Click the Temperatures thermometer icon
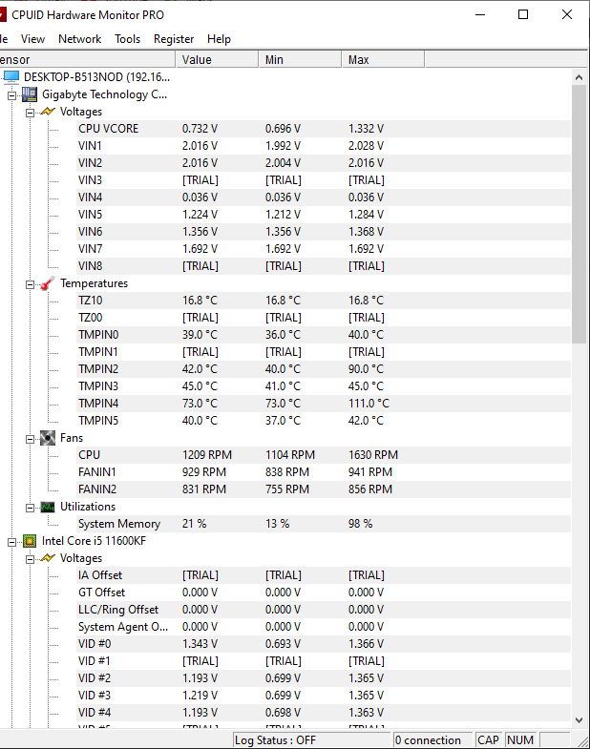 pos(47,283)
